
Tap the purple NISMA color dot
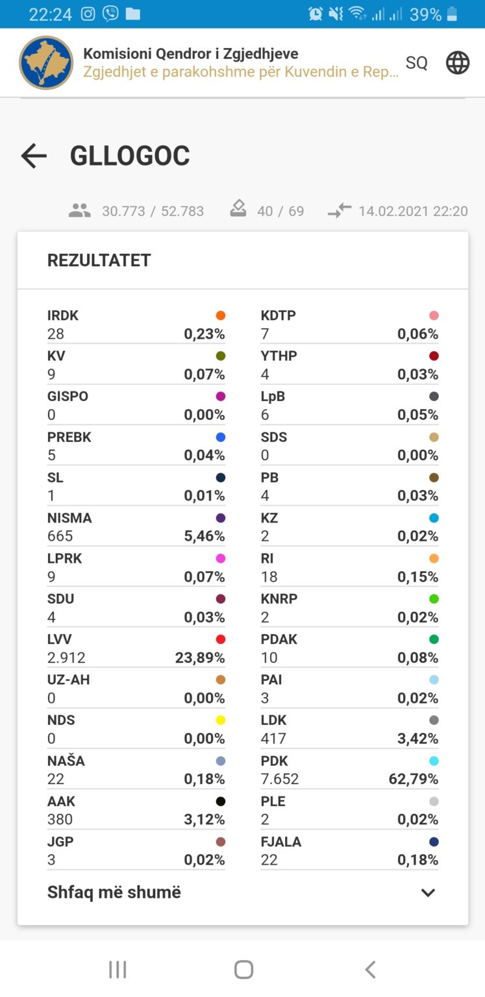click(220, 518)
